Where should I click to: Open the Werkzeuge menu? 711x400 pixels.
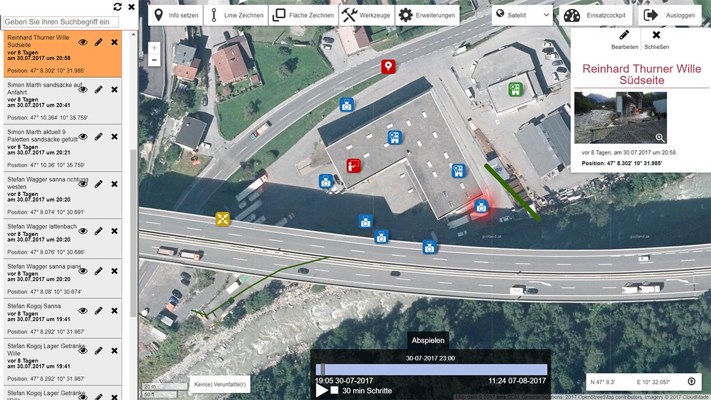[x=366, y=16]
